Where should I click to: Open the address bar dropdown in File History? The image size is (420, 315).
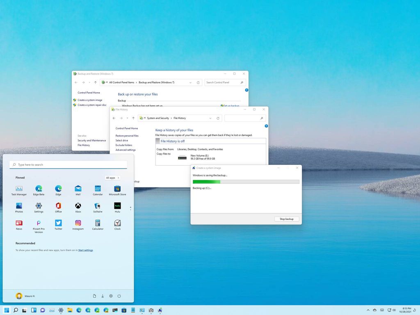[x=210, y=118]
